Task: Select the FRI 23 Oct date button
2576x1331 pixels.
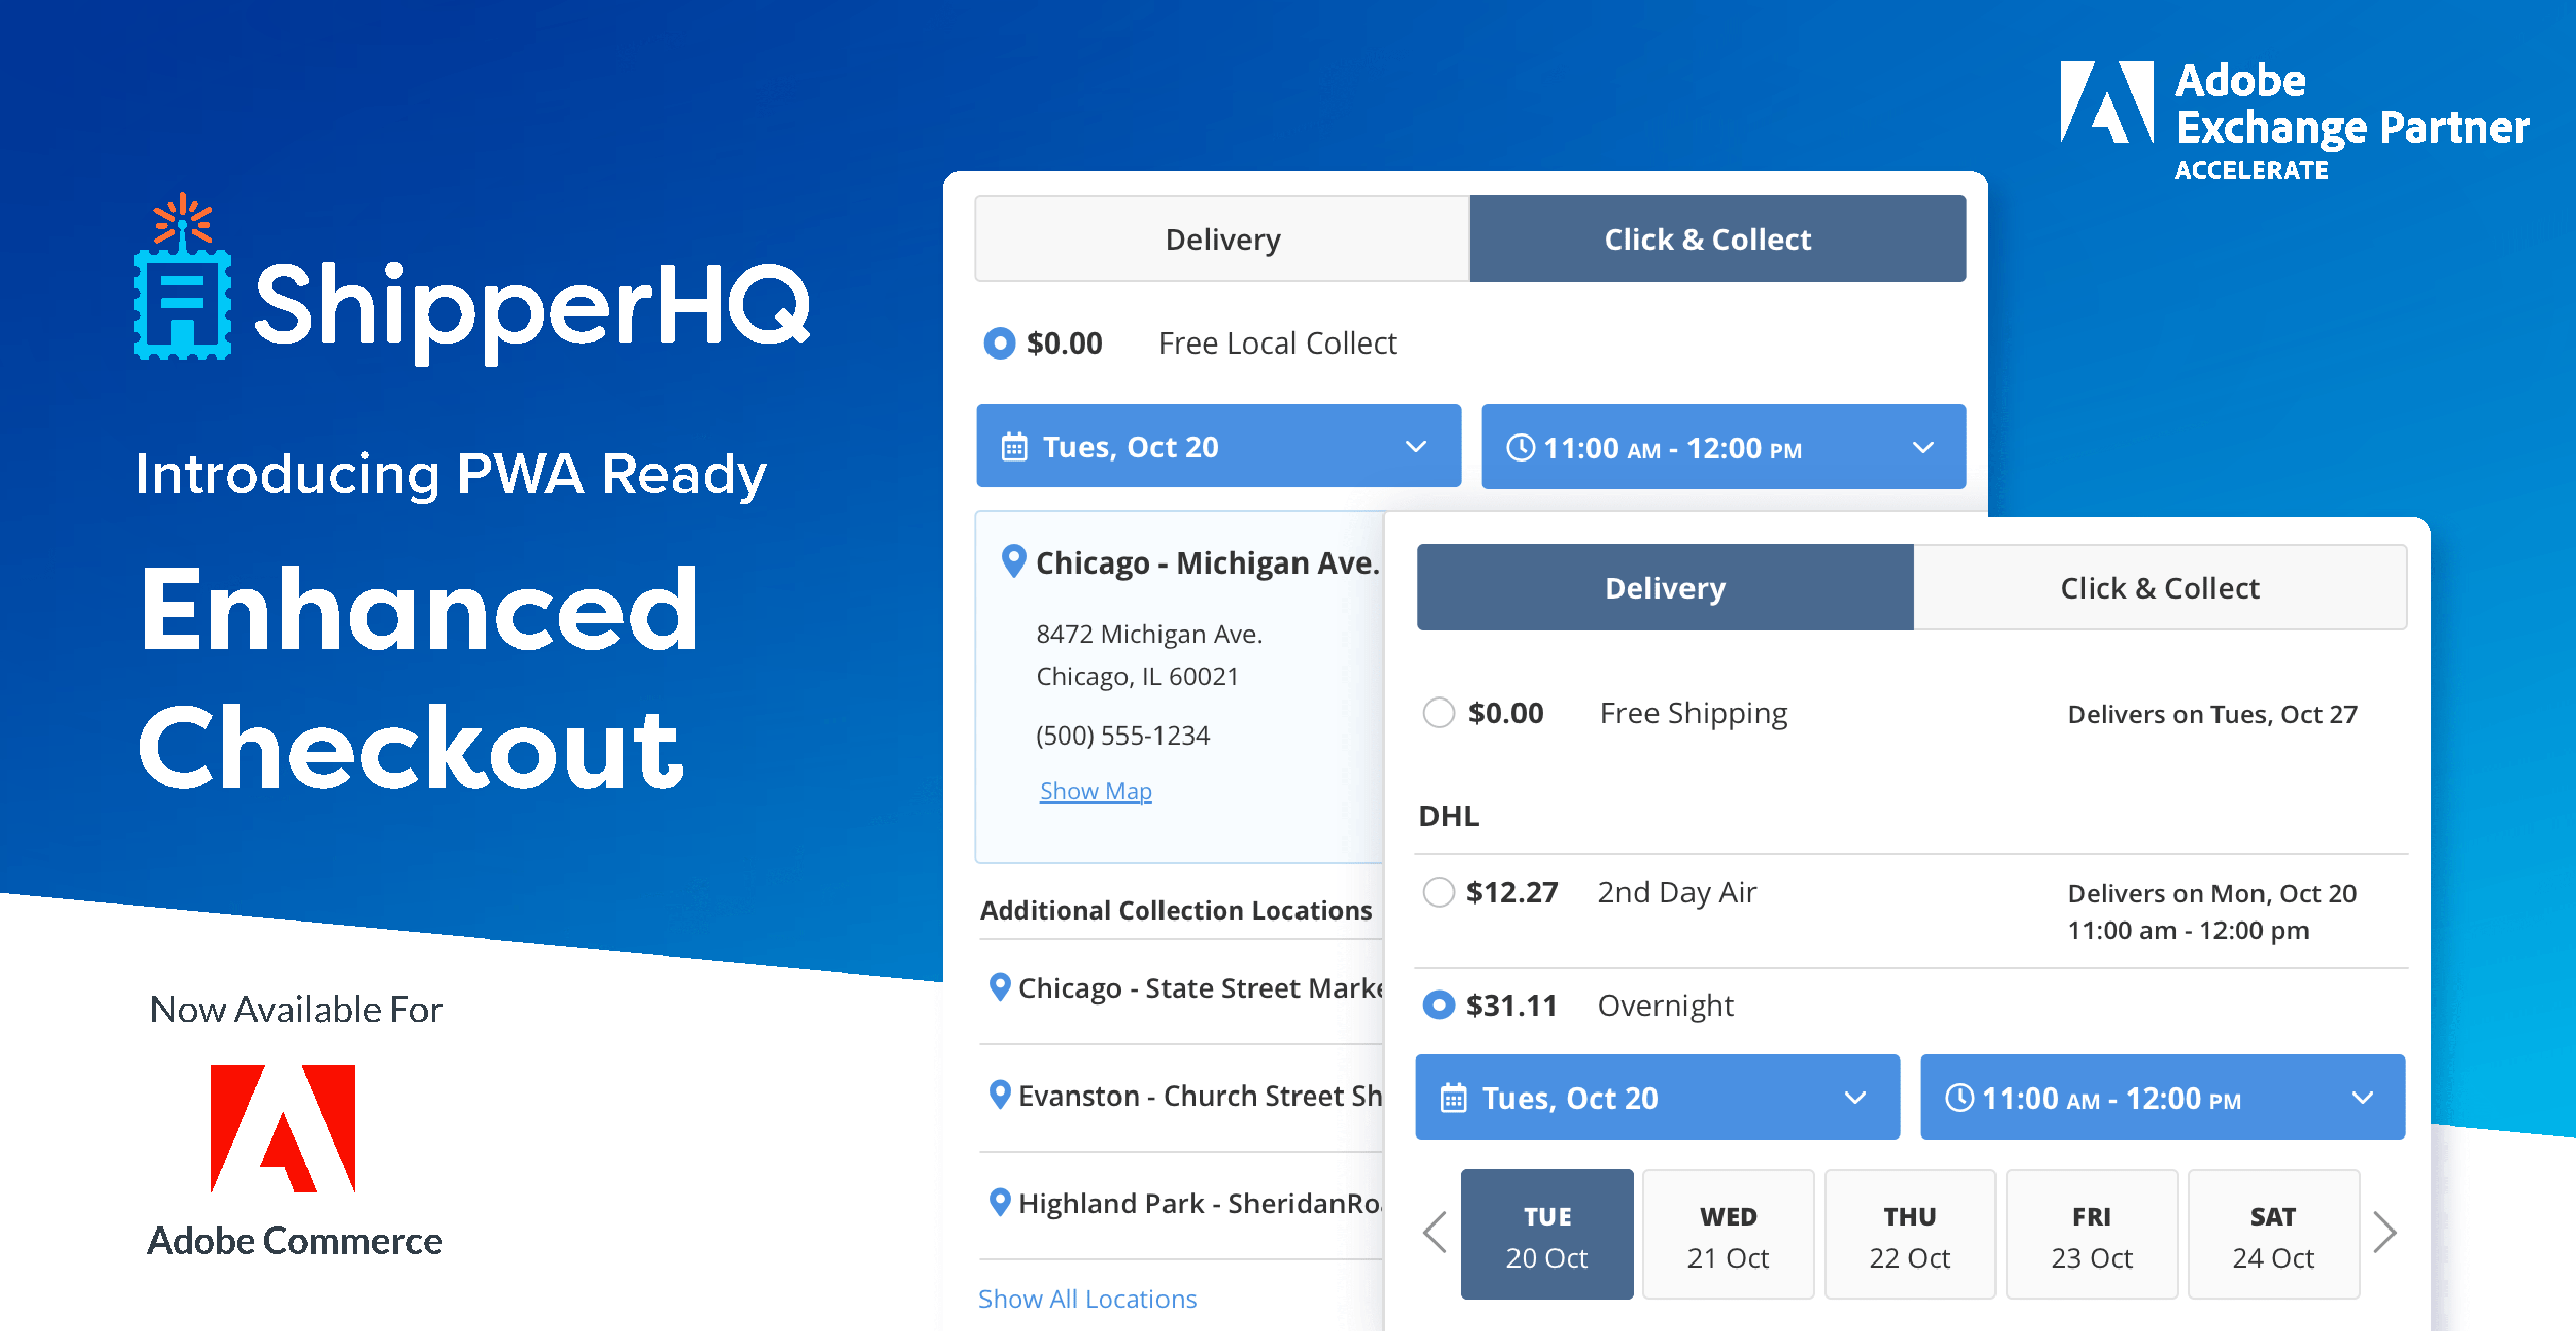Action: tap(2092, 1234)
